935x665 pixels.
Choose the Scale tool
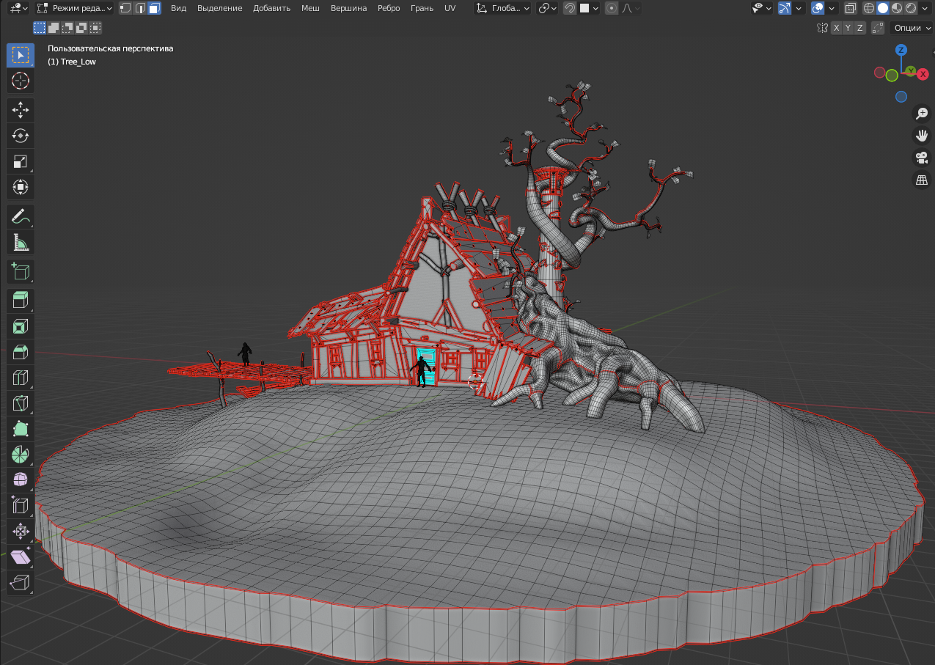[x=21, y=161]
